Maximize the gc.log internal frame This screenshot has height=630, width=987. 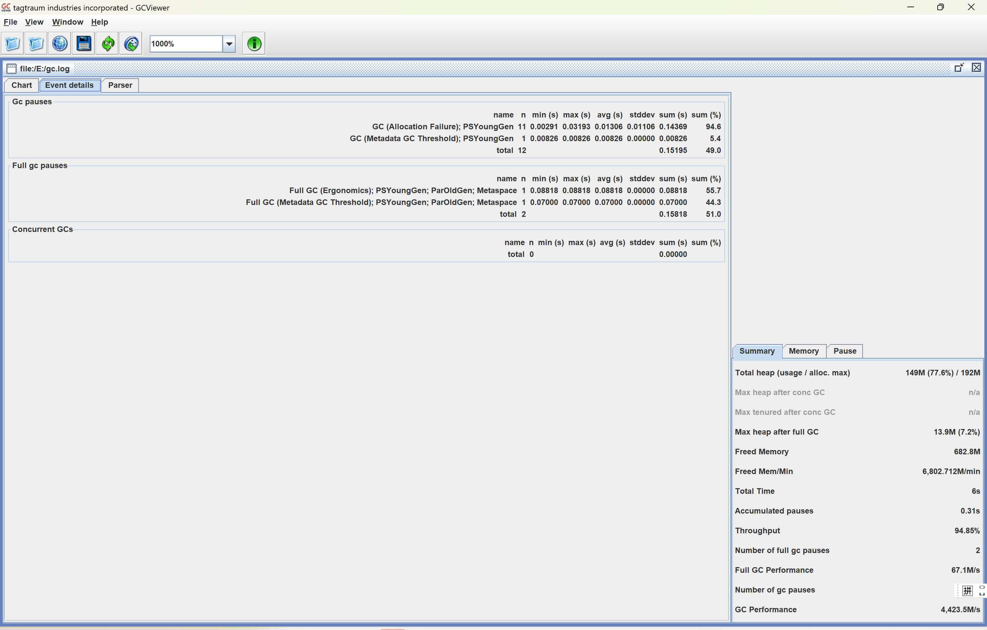tap(959, 68)
